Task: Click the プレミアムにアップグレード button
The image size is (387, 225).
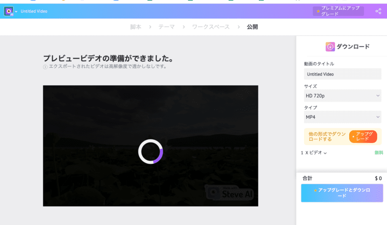Action: (x=338, y=11)
